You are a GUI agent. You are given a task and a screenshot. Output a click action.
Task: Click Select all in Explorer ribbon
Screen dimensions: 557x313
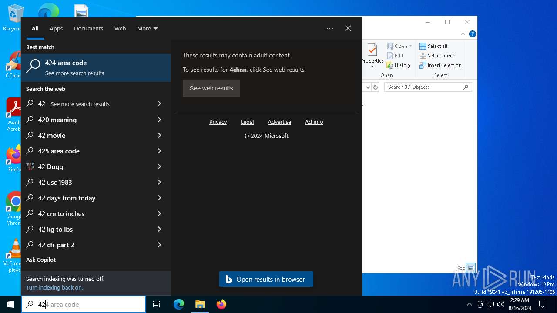[x=433, y=46]
